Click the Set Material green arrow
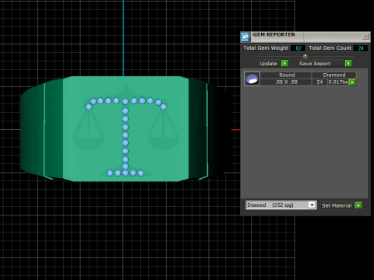Viewport: 374px width, 280px height. (358, 205)
